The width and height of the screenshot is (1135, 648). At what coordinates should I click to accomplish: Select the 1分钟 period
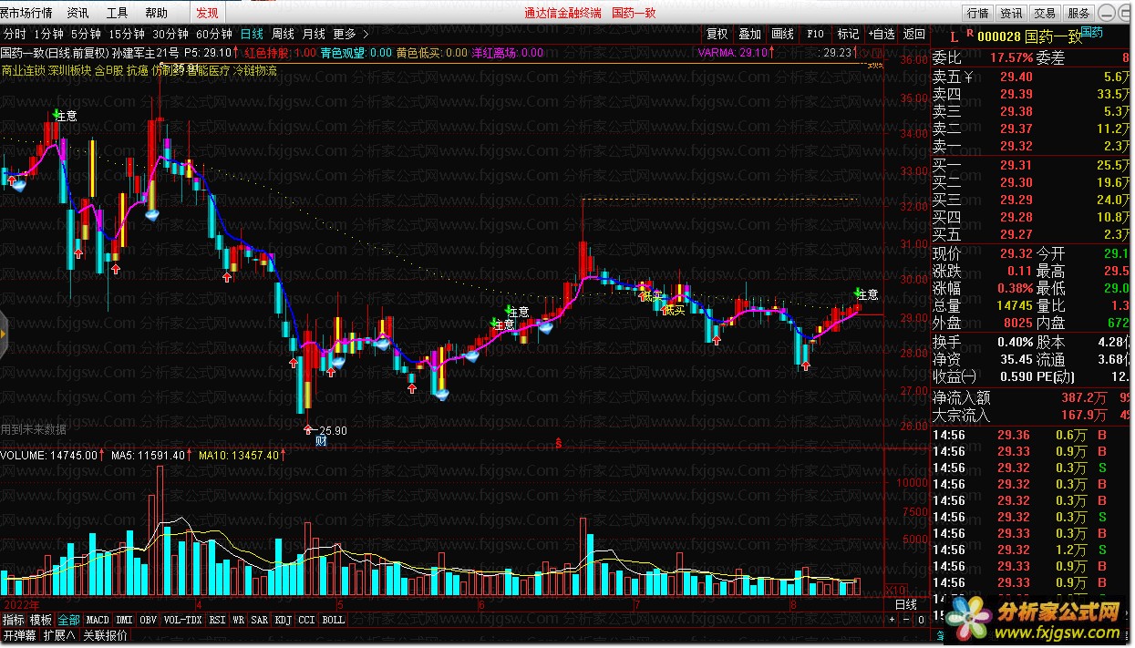(x=47, y=34)
